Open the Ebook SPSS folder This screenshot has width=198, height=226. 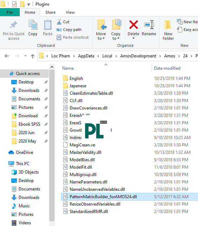tap(30, 124)
